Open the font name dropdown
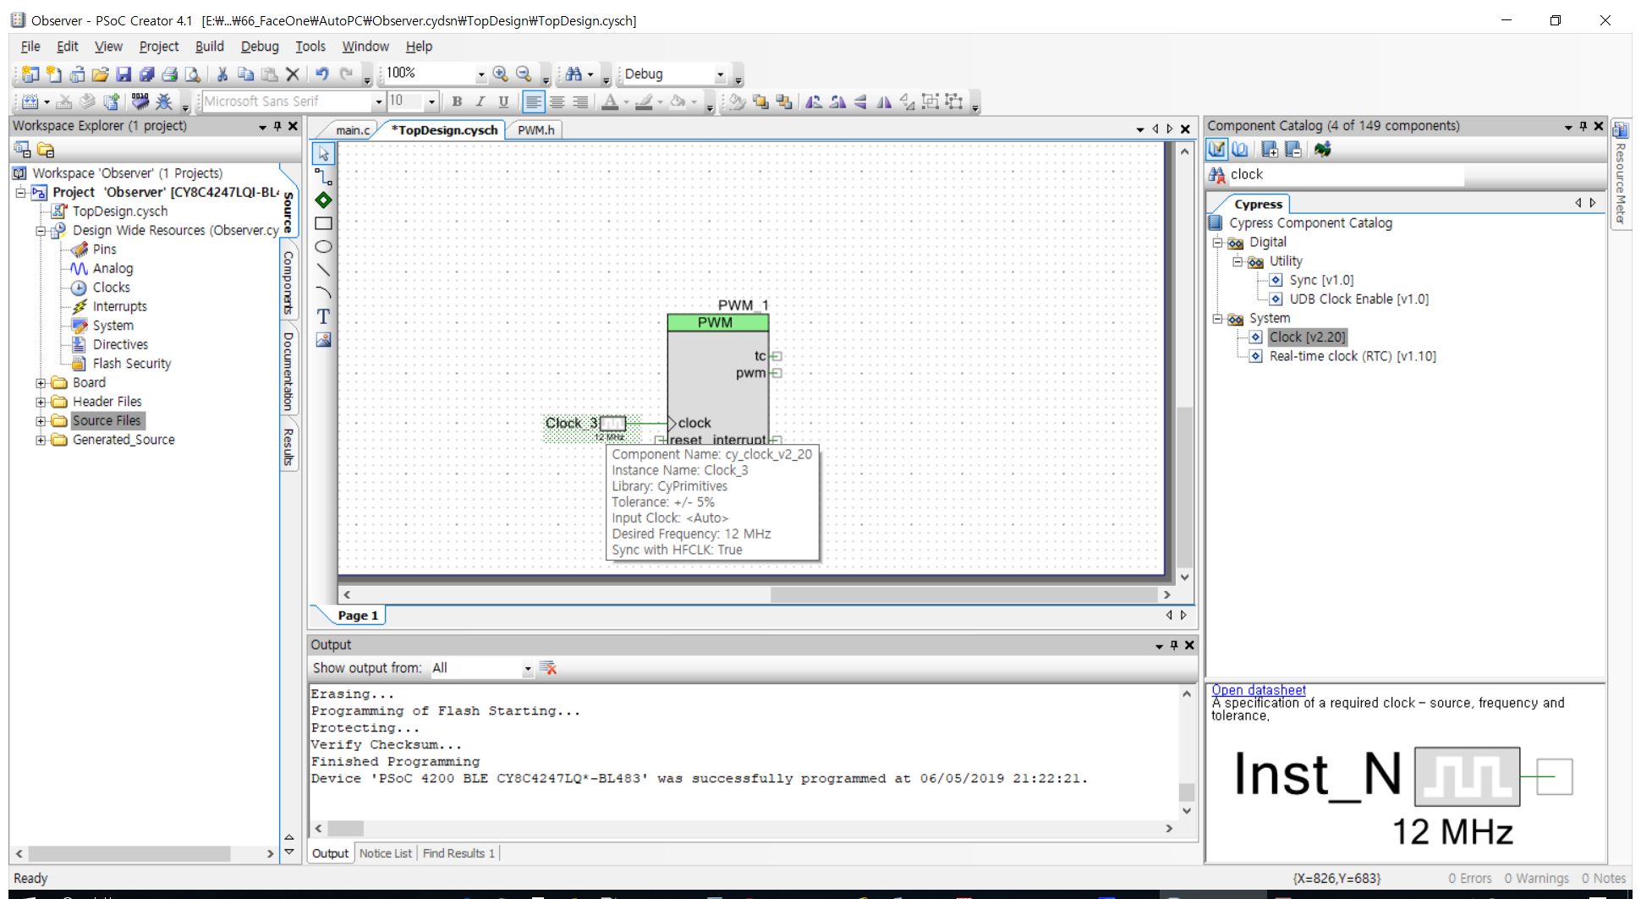The width and height of the screenshot is (1641, 899). coord(379,101)
